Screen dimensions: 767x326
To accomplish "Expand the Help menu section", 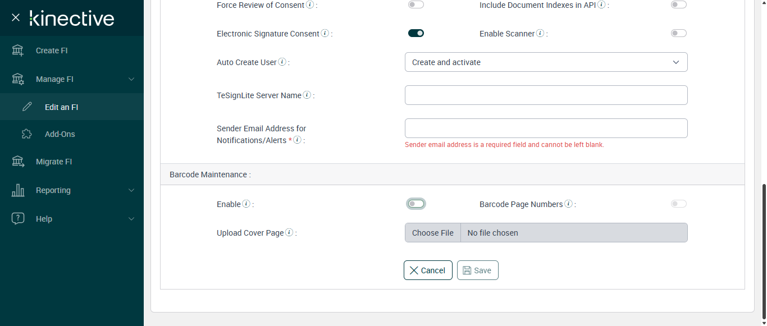I will click(x=131, y=219).
